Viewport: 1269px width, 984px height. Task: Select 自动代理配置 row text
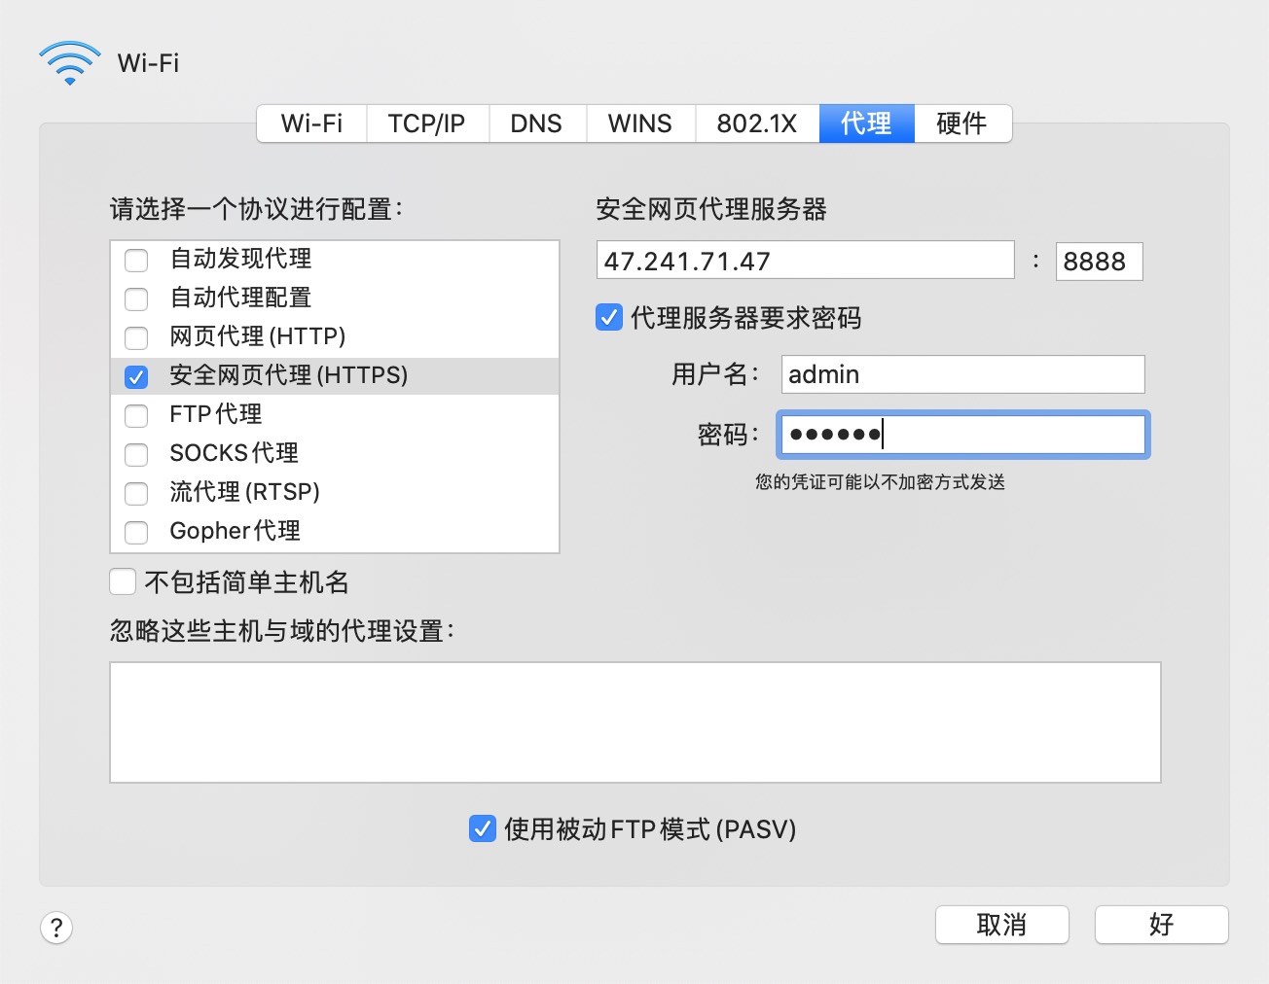(241, 298)
